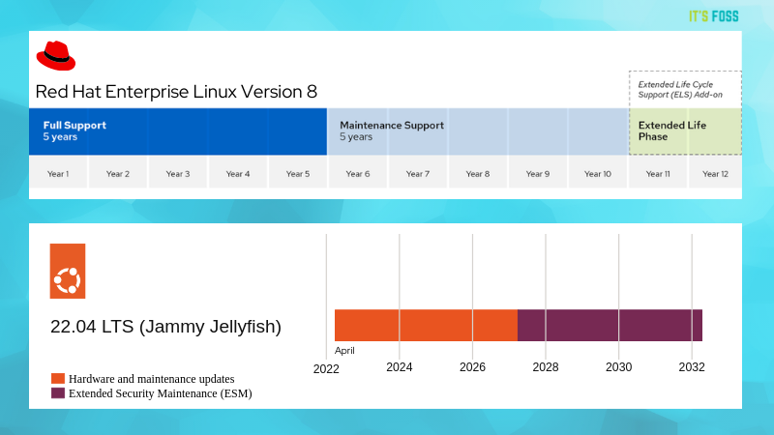This screenshot has width=774, height=435.
Task: Click the Red Hat fedora logo
Action: coord(56,56)
